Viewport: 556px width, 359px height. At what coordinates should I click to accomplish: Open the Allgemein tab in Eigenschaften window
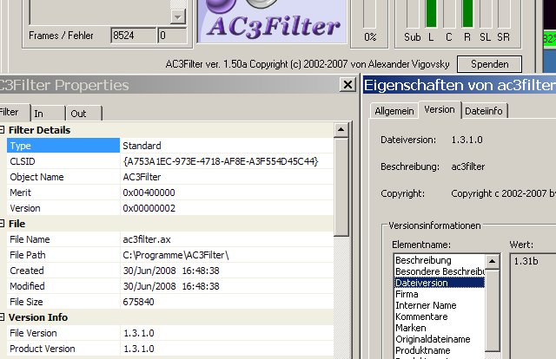pos(394,111)
